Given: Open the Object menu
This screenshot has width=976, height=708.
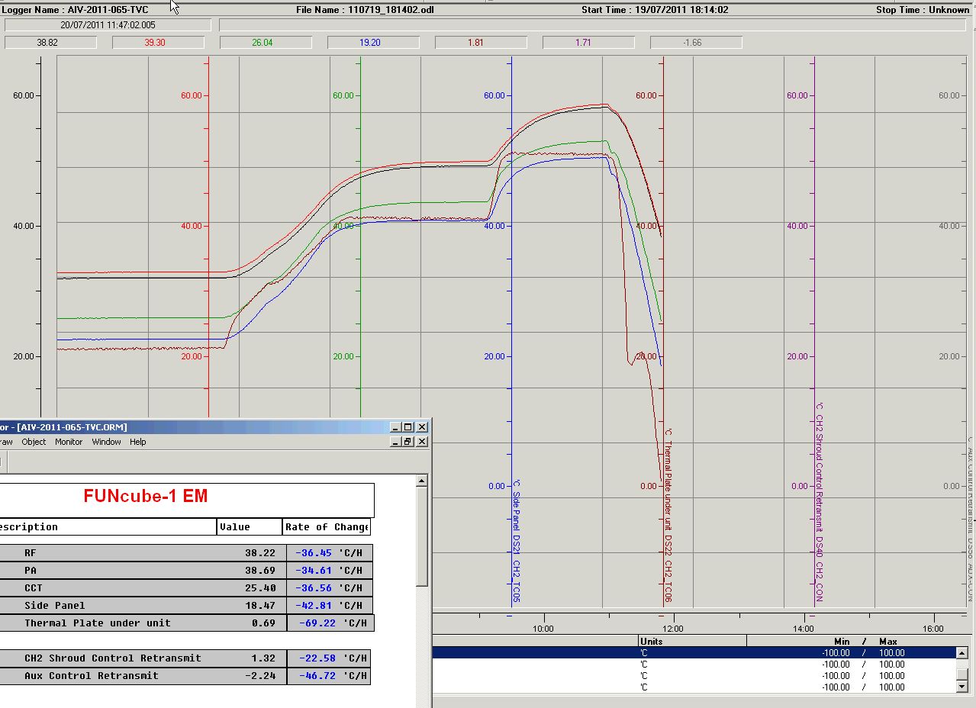Looking at the screenshot, I should (x=34, y=442).
